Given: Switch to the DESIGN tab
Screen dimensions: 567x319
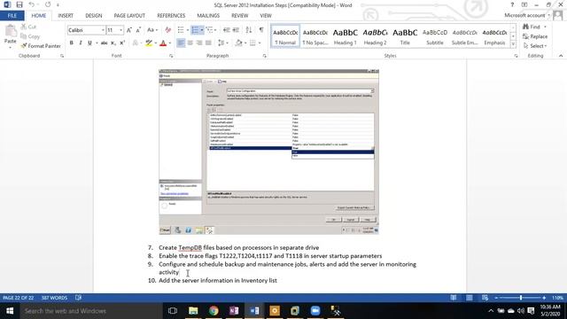Looking at the screenshot, I should point(94,16).
